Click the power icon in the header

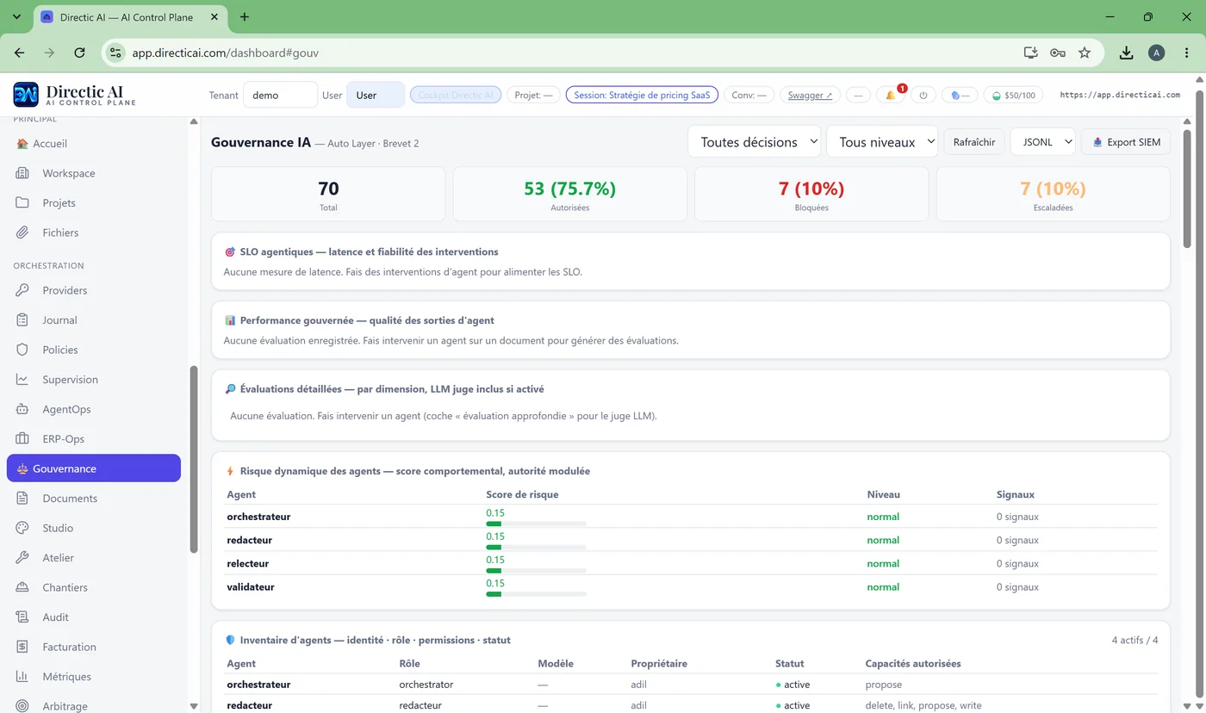pyautogui.click(x=923, y=95)
